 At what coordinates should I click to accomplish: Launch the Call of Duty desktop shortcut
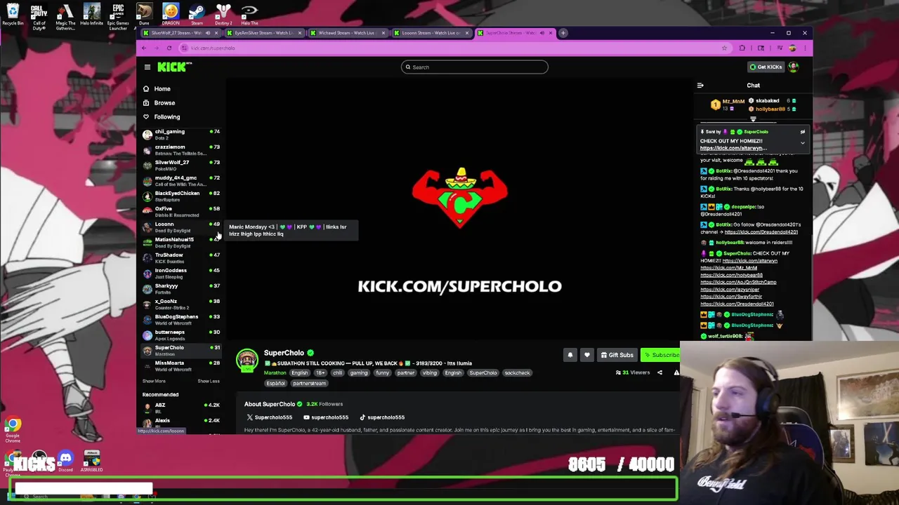tap(39, 17)
